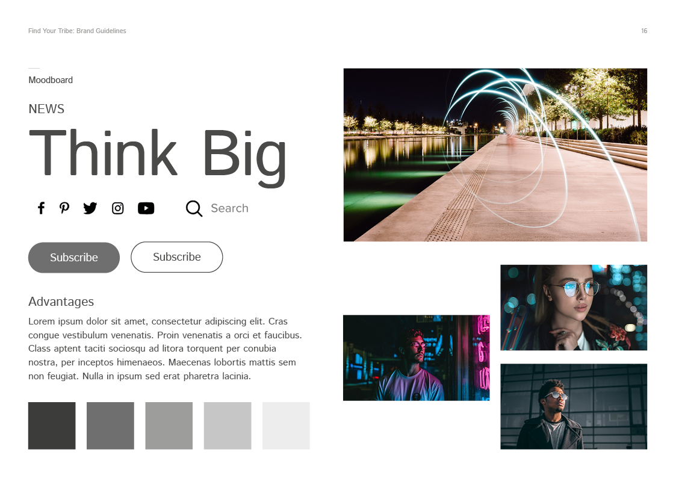Select the dark gray color swatch

point(110,426)
